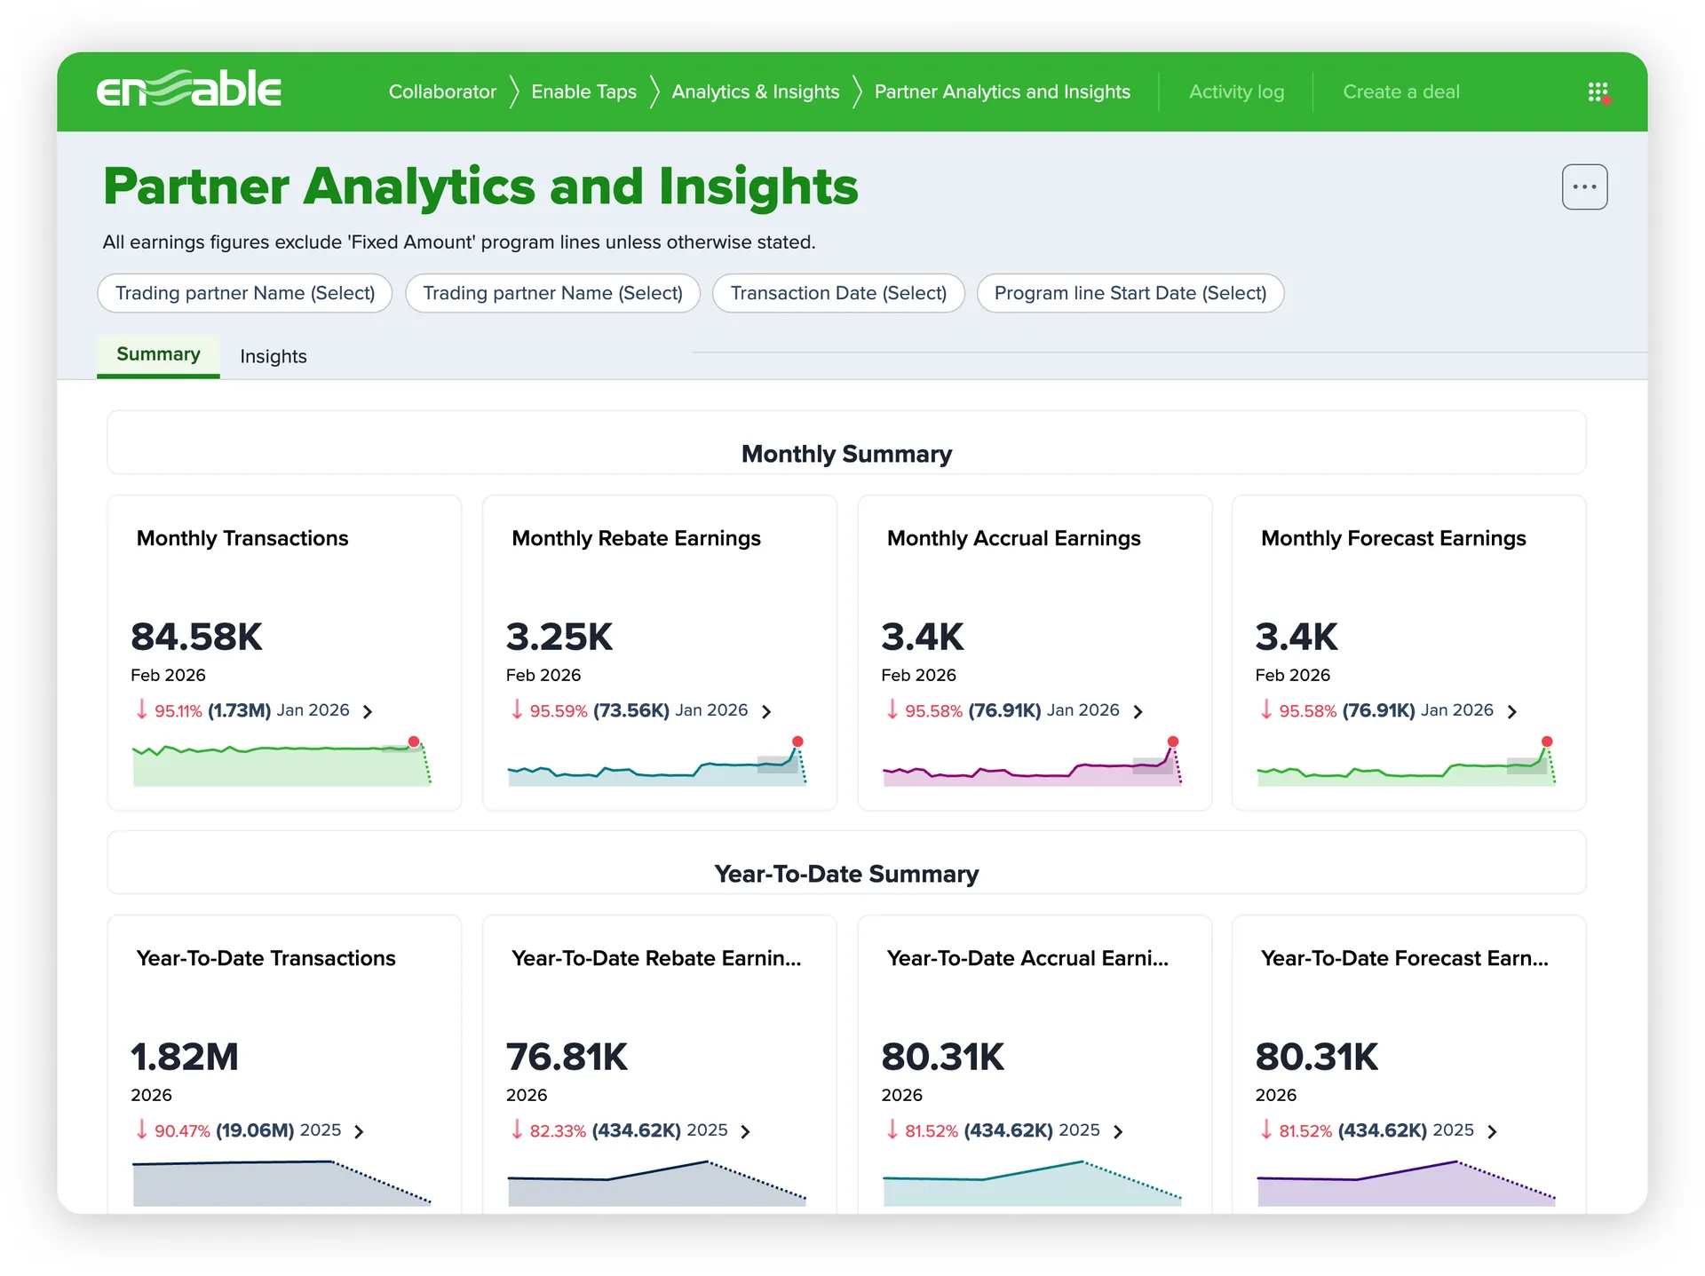
Task: Switch to the Insights tab
Action: [x=273, y=356]
